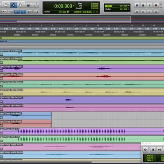Select the Arp Lead .R clip

pyautogui.click(x=82, y=61)
